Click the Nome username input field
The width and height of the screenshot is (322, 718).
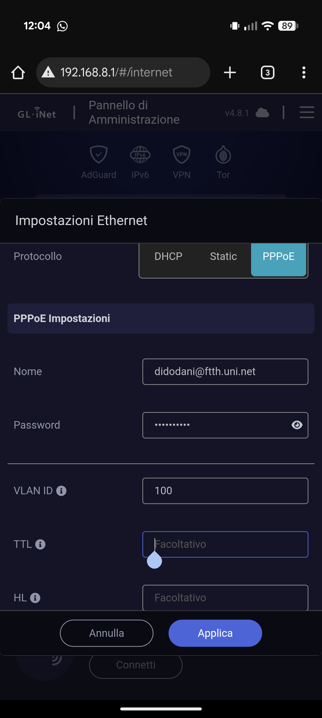[225, 372]
